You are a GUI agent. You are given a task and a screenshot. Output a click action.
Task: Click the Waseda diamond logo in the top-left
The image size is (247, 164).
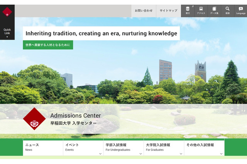click(x=7, y=12)
